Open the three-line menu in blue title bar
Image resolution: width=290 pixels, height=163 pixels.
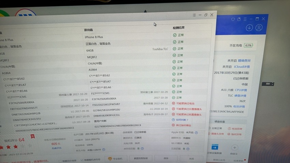[x=245, y=19]
